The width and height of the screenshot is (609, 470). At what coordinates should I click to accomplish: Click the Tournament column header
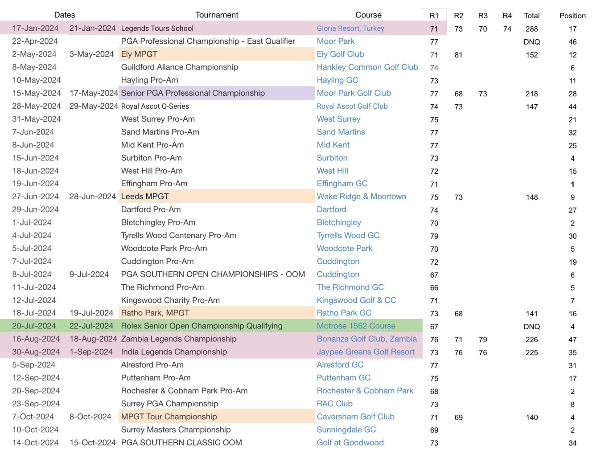217,15
